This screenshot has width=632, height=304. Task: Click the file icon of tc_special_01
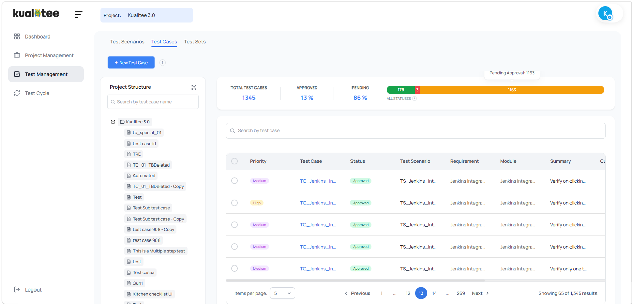tap(129, 133)
